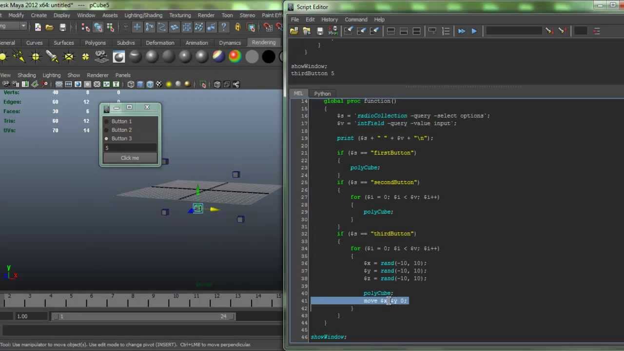Open the Script Editor Command menu
The height and width of the screenshot is (351, 624).
pos(356,19)
